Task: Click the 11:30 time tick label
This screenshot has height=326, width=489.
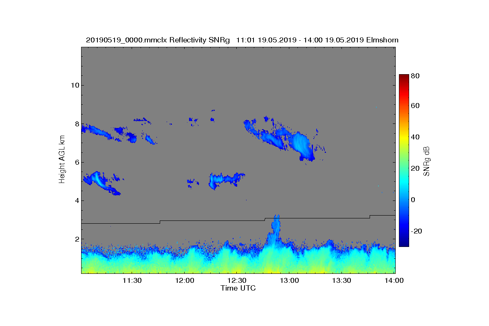Action: 132,281
